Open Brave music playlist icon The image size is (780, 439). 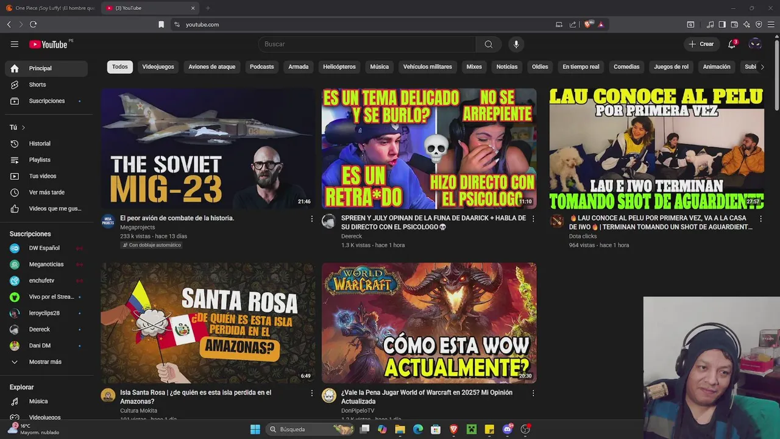click(x=710, y=24)
